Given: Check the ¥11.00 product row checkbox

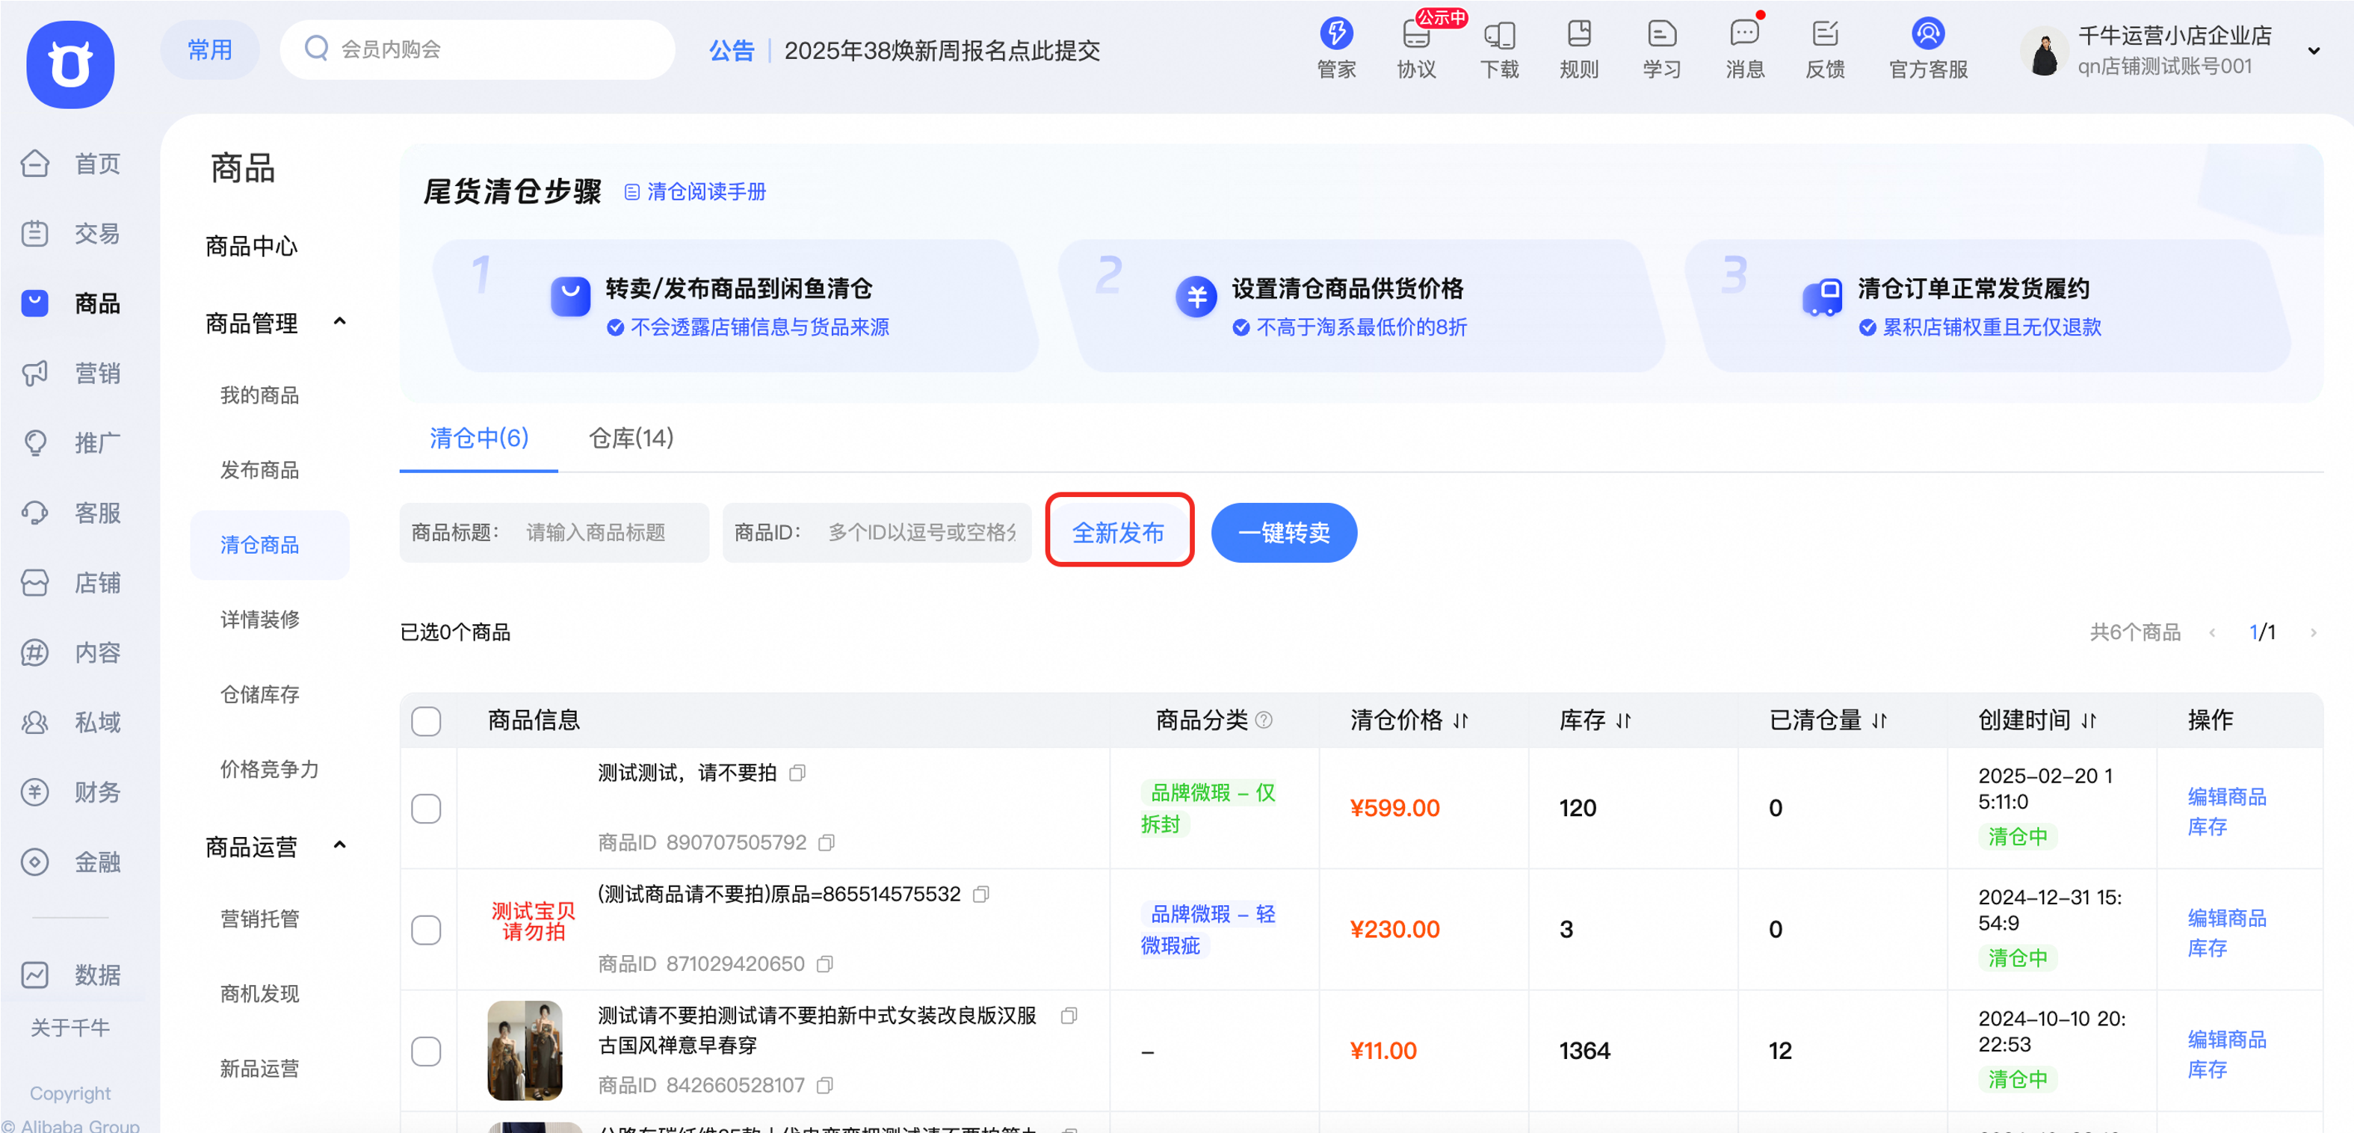Looking at the screenshot, I should 426,1052.
